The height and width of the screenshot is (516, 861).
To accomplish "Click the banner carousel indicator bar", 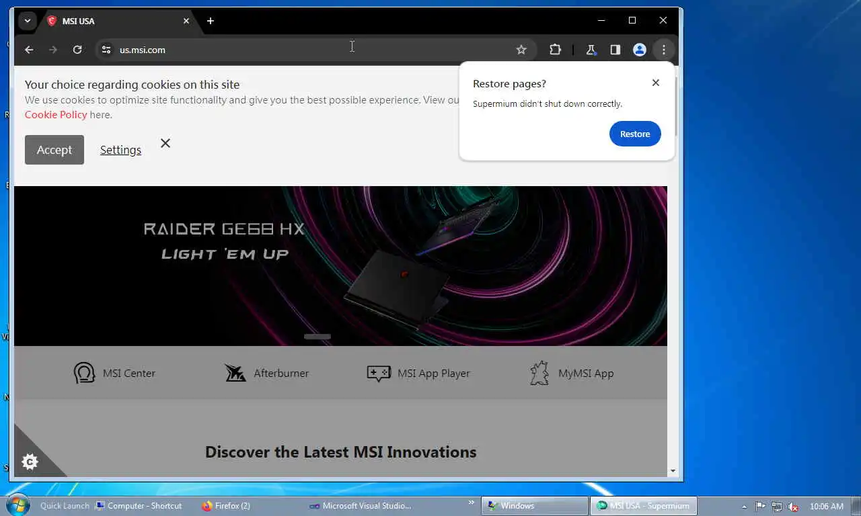I will [x=317, y=337].
